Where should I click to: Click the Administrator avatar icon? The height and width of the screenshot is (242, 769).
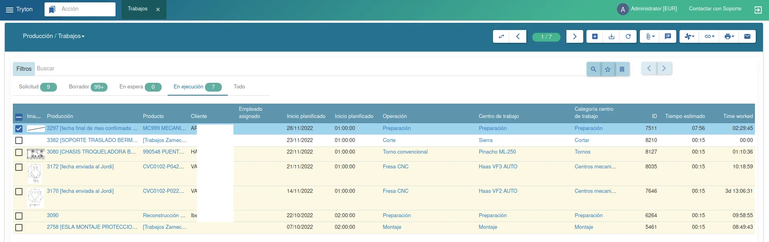click(623, 9)
